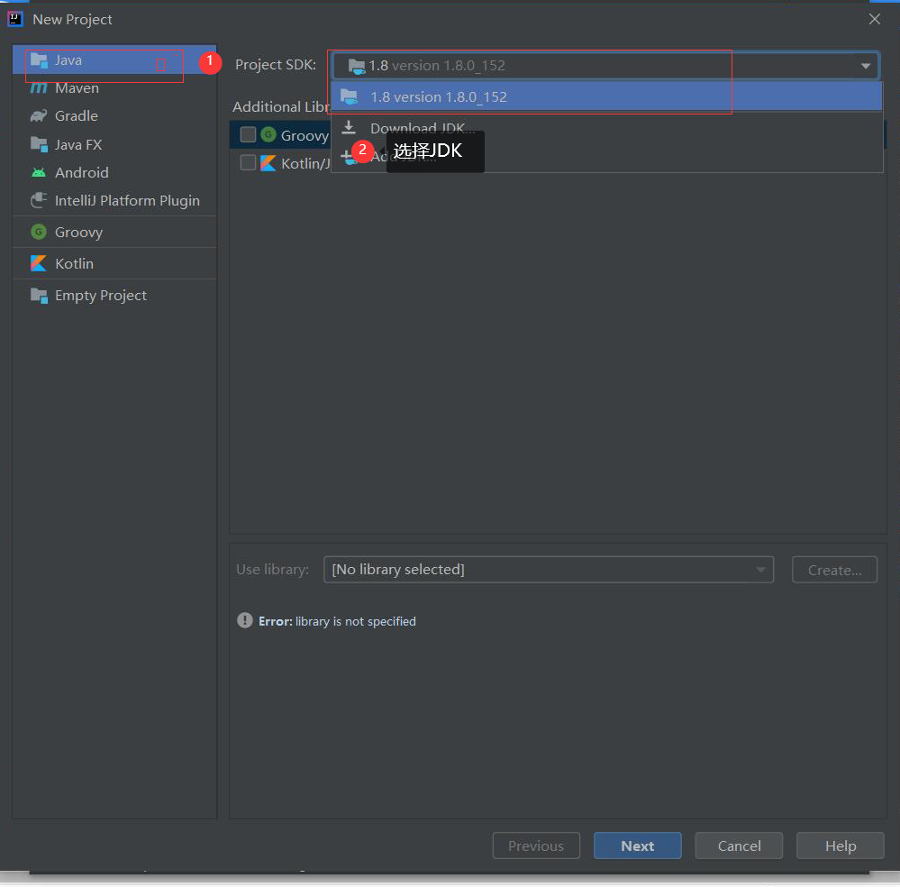Image resolution: width=900 pixels, height=887 pixels.
Task: Click the error warning icon
Action: pos(244,621)
